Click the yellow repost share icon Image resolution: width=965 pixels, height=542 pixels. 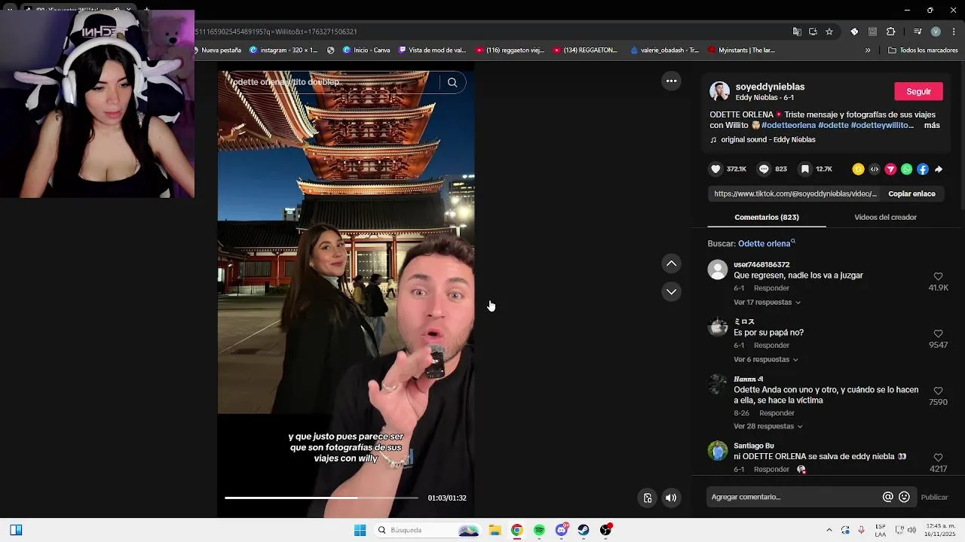pos(858,169)
